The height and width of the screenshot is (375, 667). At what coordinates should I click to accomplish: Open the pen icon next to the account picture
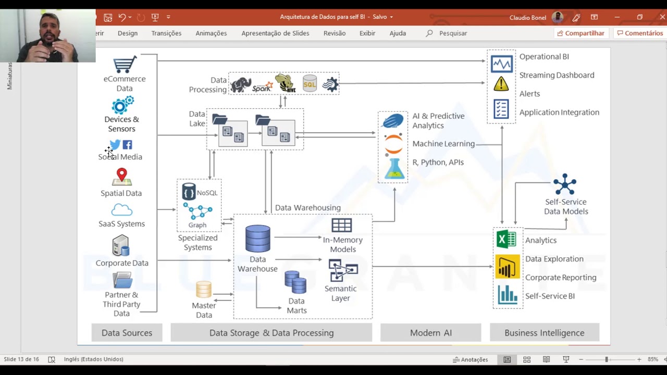click(x=576, y=17)
